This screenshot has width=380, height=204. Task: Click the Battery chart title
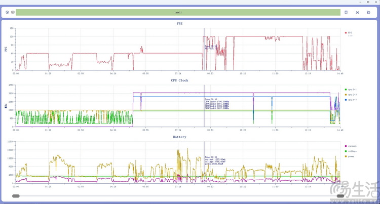pyautogui.click(x=179, y=137)
